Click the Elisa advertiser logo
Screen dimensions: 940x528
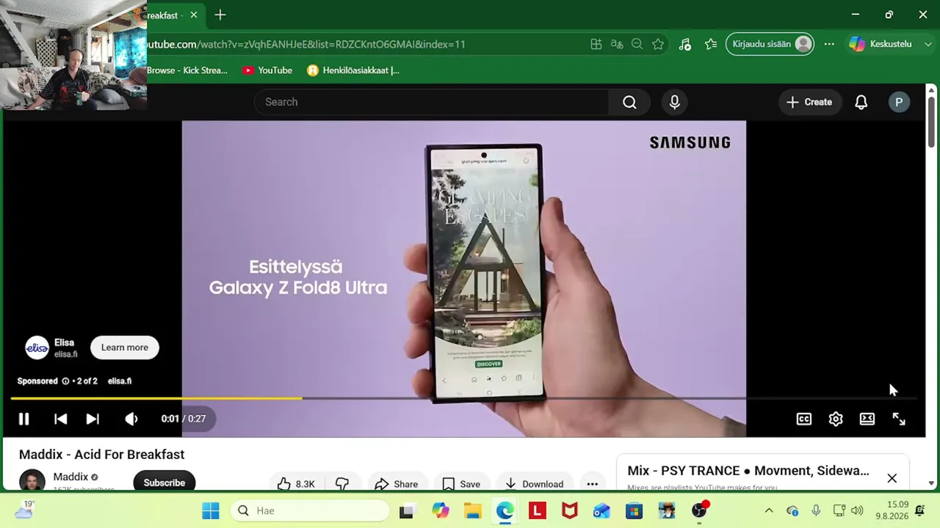[37, 348]
